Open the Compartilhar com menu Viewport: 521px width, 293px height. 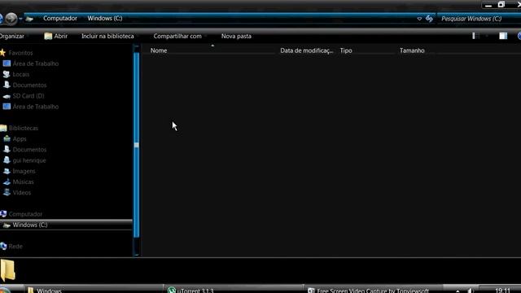click(x=177, y=36)
